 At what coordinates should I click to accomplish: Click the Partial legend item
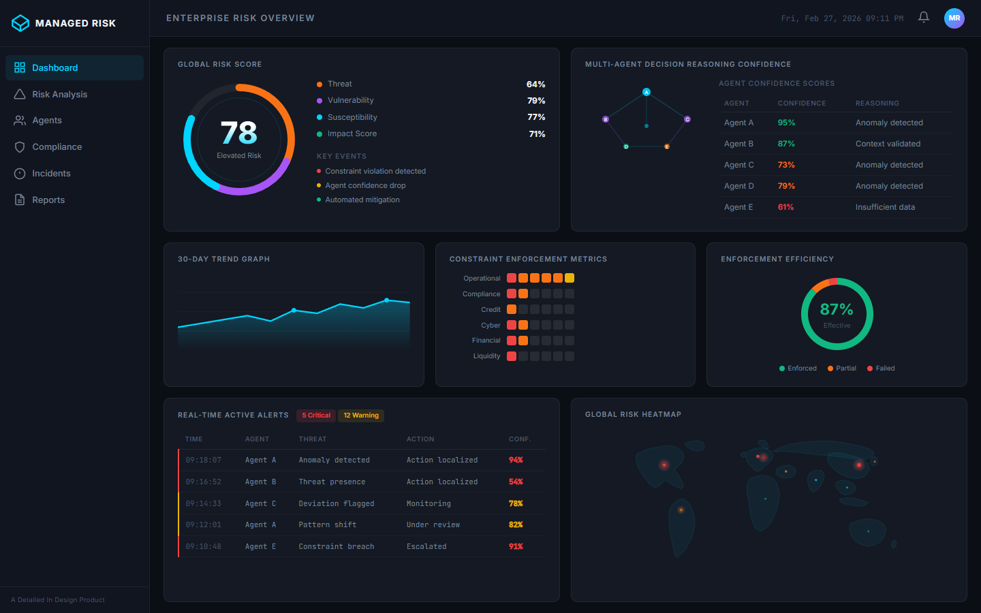pyautogui.click(x=842, y=368)
